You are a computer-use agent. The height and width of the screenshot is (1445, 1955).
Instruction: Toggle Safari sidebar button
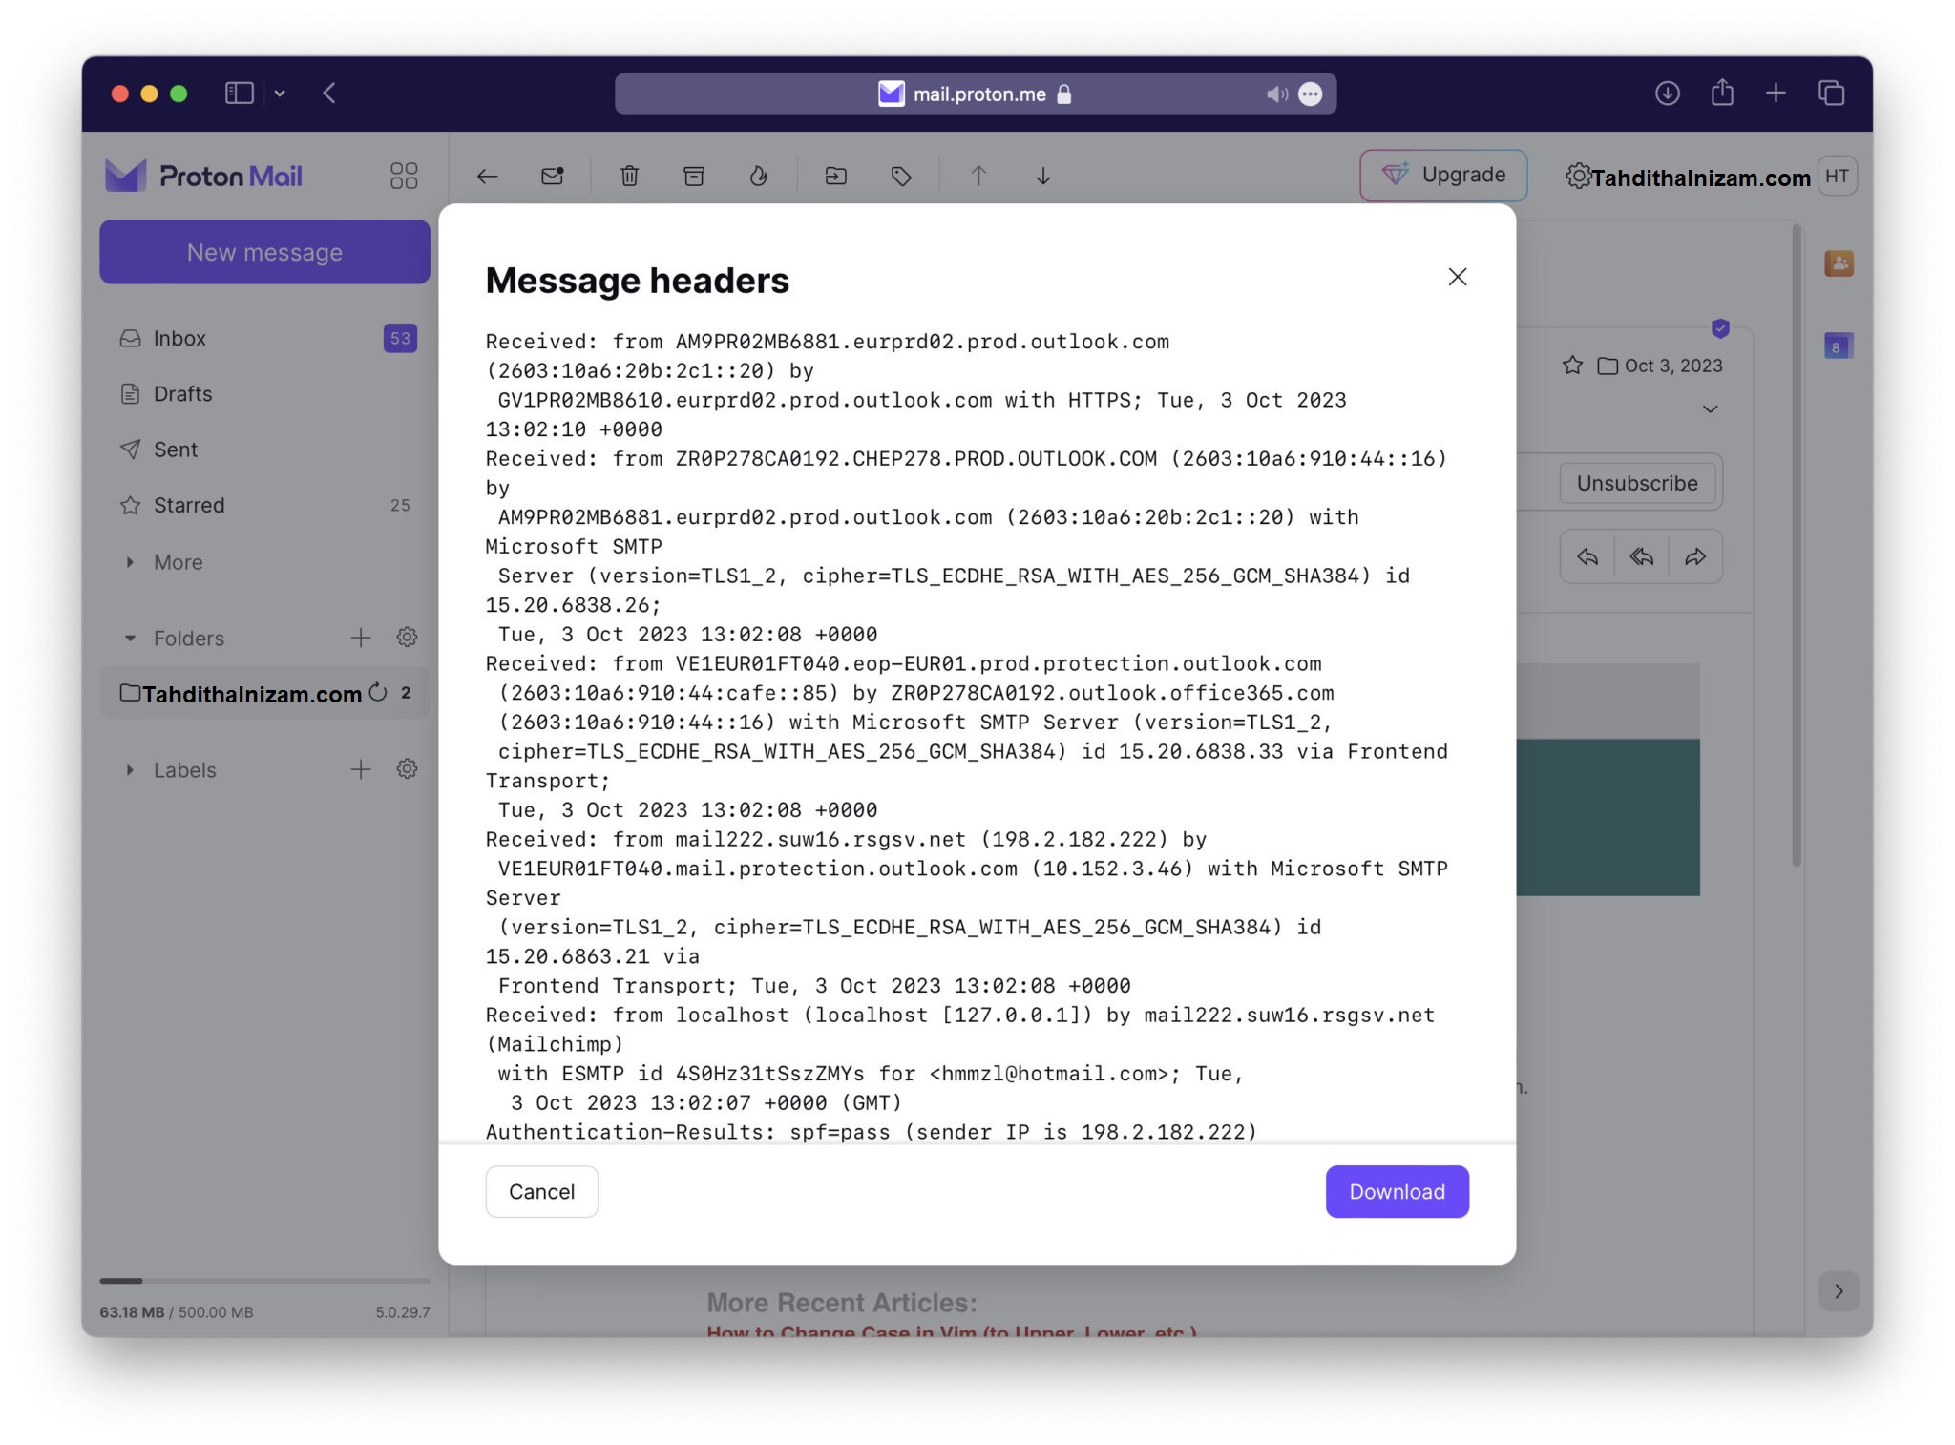click(239, 93)
